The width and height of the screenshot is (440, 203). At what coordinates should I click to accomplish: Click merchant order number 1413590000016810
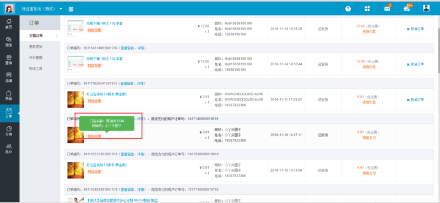point(203,154)
